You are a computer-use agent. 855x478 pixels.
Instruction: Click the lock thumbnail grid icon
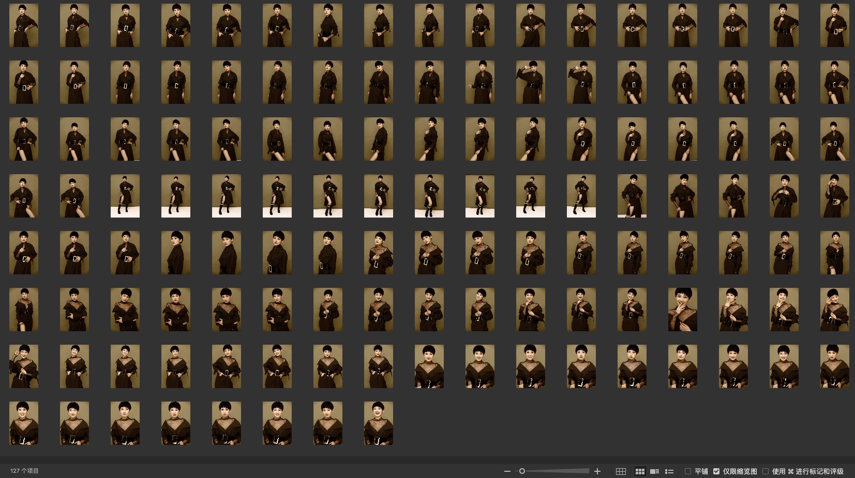tap(621, 471)
